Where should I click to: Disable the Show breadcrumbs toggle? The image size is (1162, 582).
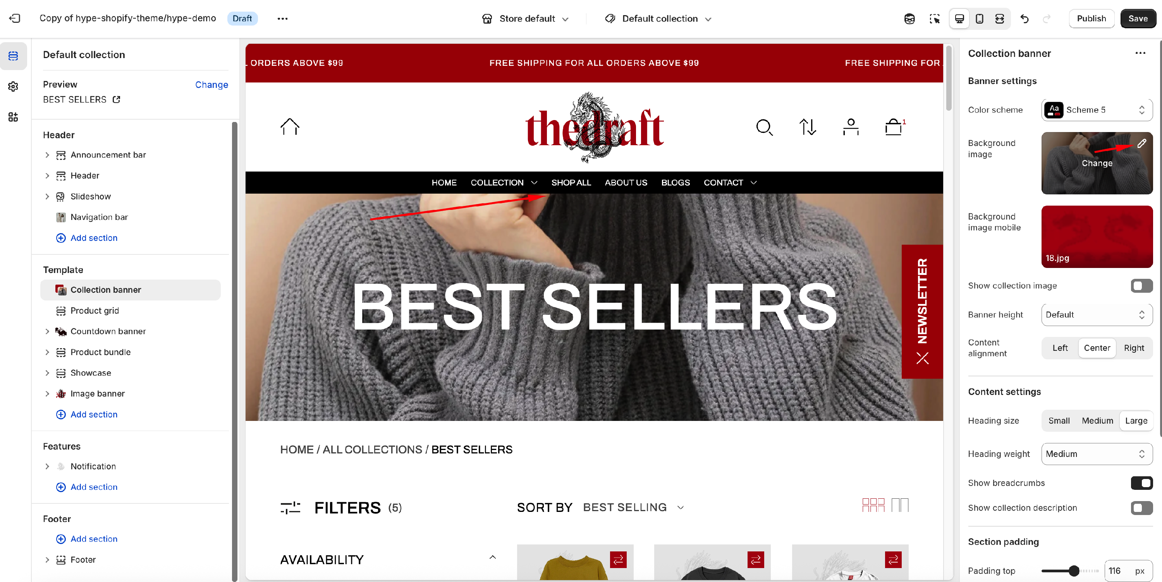(1141, 483)
